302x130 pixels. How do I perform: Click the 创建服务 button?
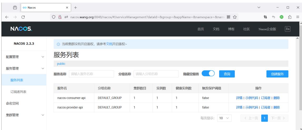pyautogui.click(x=277, y=74)
